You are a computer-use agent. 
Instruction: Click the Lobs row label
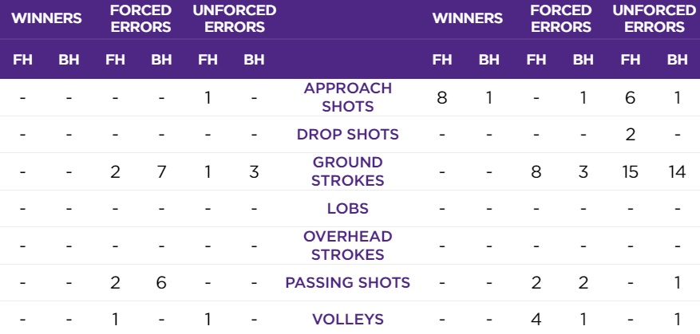(x=347, y=208)
